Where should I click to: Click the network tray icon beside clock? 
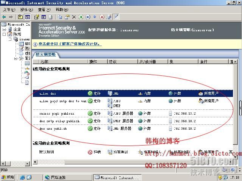(x=225, y=177)
